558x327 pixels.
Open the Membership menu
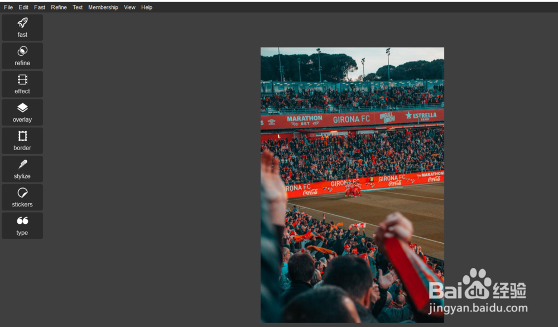[x=103, y=7]
